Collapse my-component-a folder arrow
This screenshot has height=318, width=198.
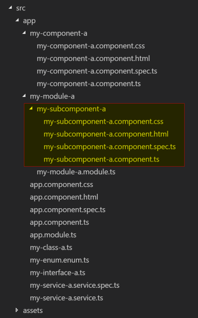point(24,33)
